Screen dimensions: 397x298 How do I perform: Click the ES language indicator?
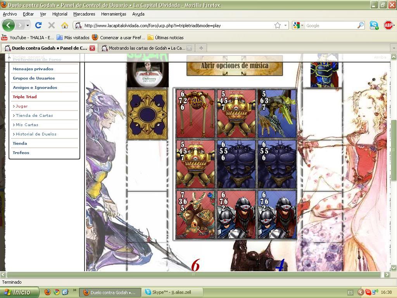coord(350,293)
